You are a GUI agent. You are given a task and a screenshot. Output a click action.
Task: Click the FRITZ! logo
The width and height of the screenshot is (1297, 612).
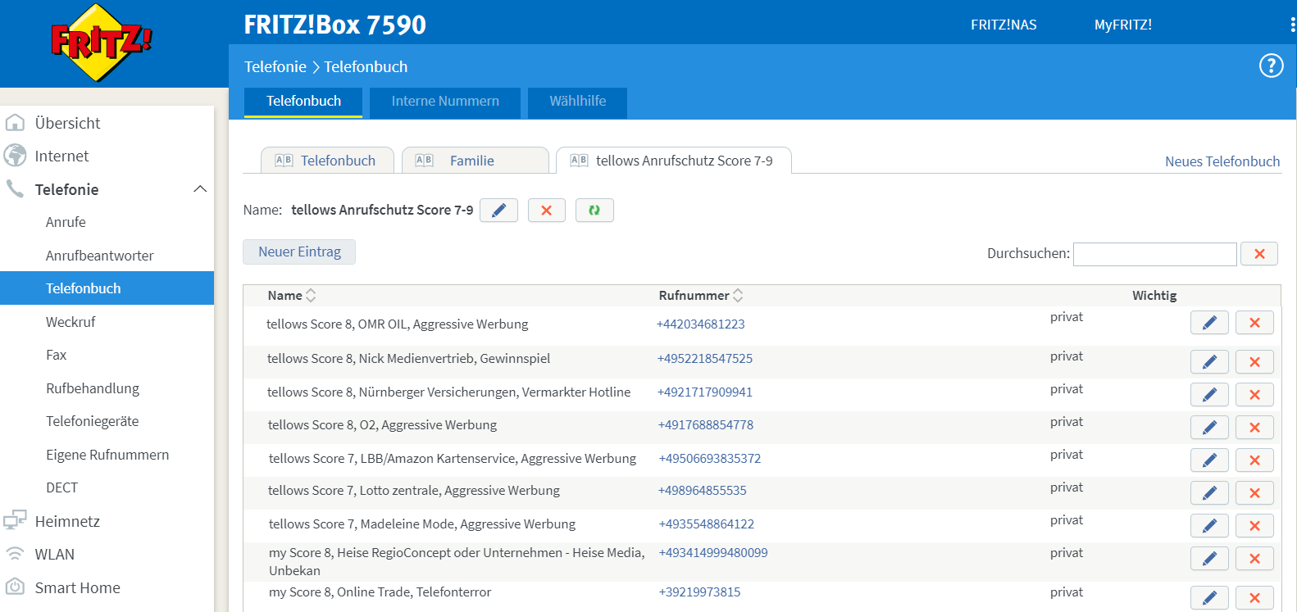pyautogui.click(x=100, y=43)
